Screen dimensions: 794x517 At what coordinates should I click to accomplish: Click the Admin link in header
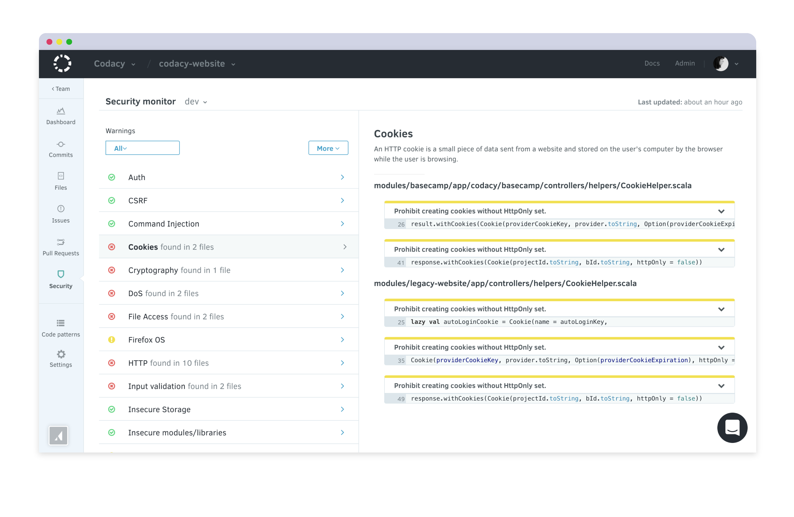click(684, 63)
